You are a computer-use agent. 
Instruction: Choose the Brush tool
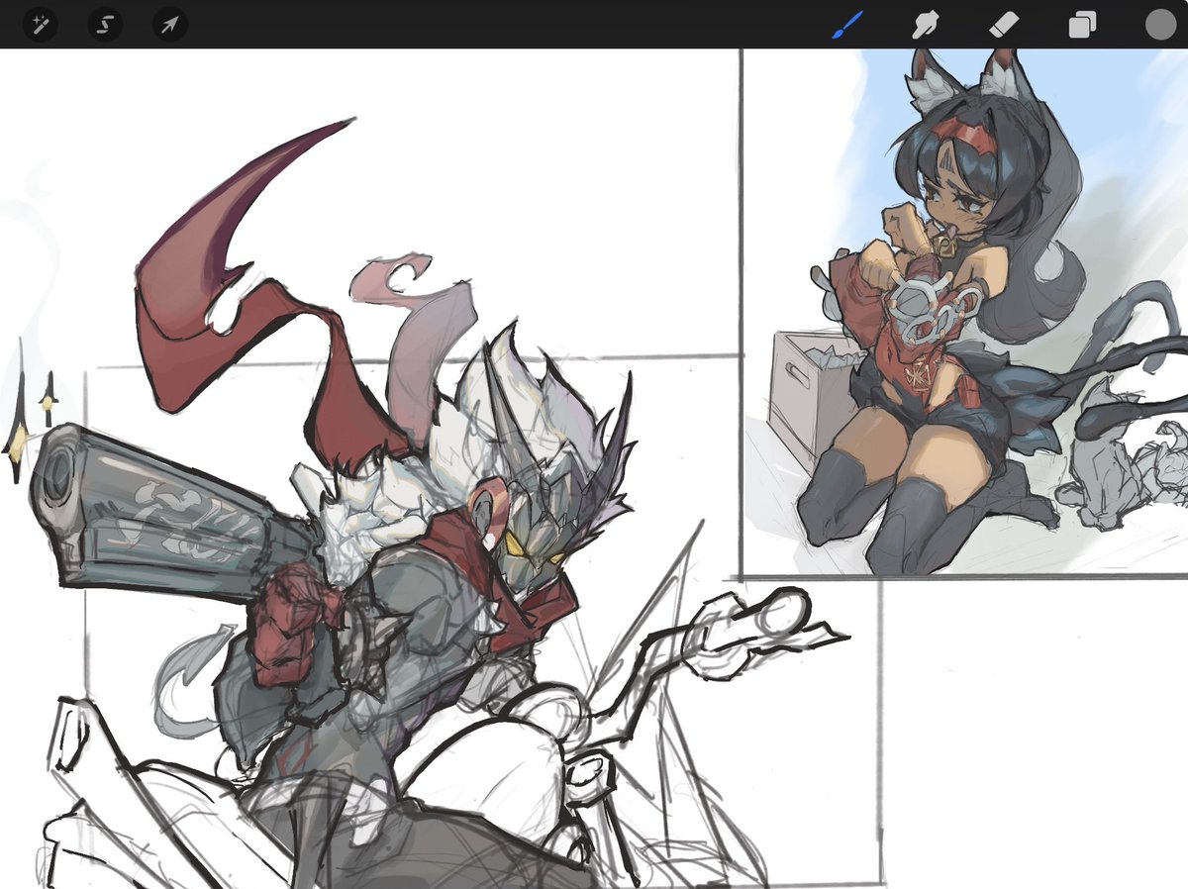coord(846,25)
